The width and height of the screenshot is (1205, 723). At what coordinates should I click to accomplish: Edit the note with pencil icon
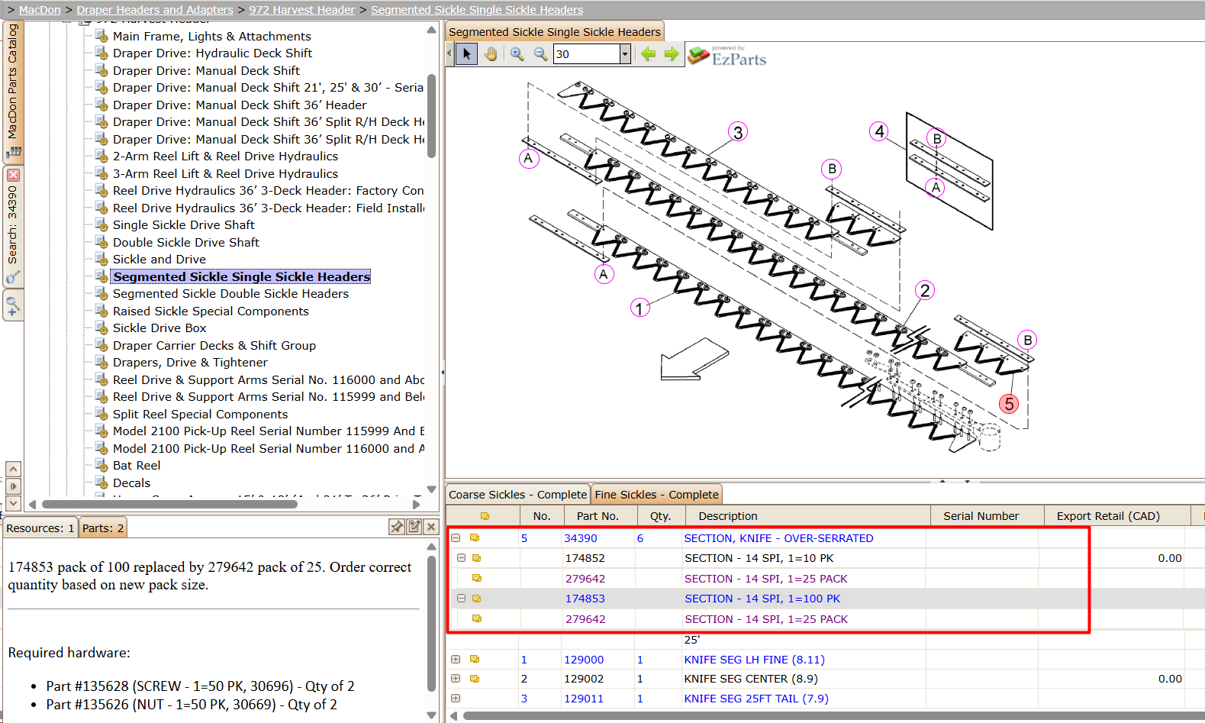(414, 527)
